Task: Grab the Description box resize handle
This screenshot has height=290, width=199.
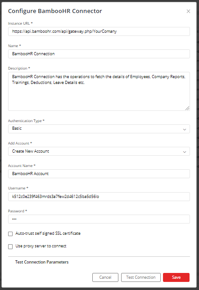Action: 187,108
